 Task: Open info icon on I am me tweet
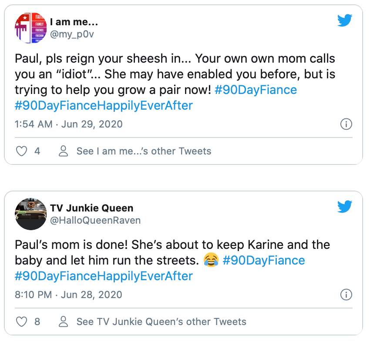pyautogui.click(x=346, y=124)
